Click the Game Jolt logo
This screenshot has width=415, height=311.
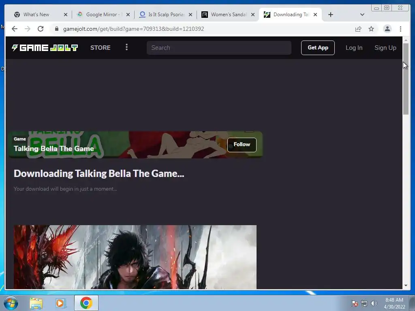[45, 48]
